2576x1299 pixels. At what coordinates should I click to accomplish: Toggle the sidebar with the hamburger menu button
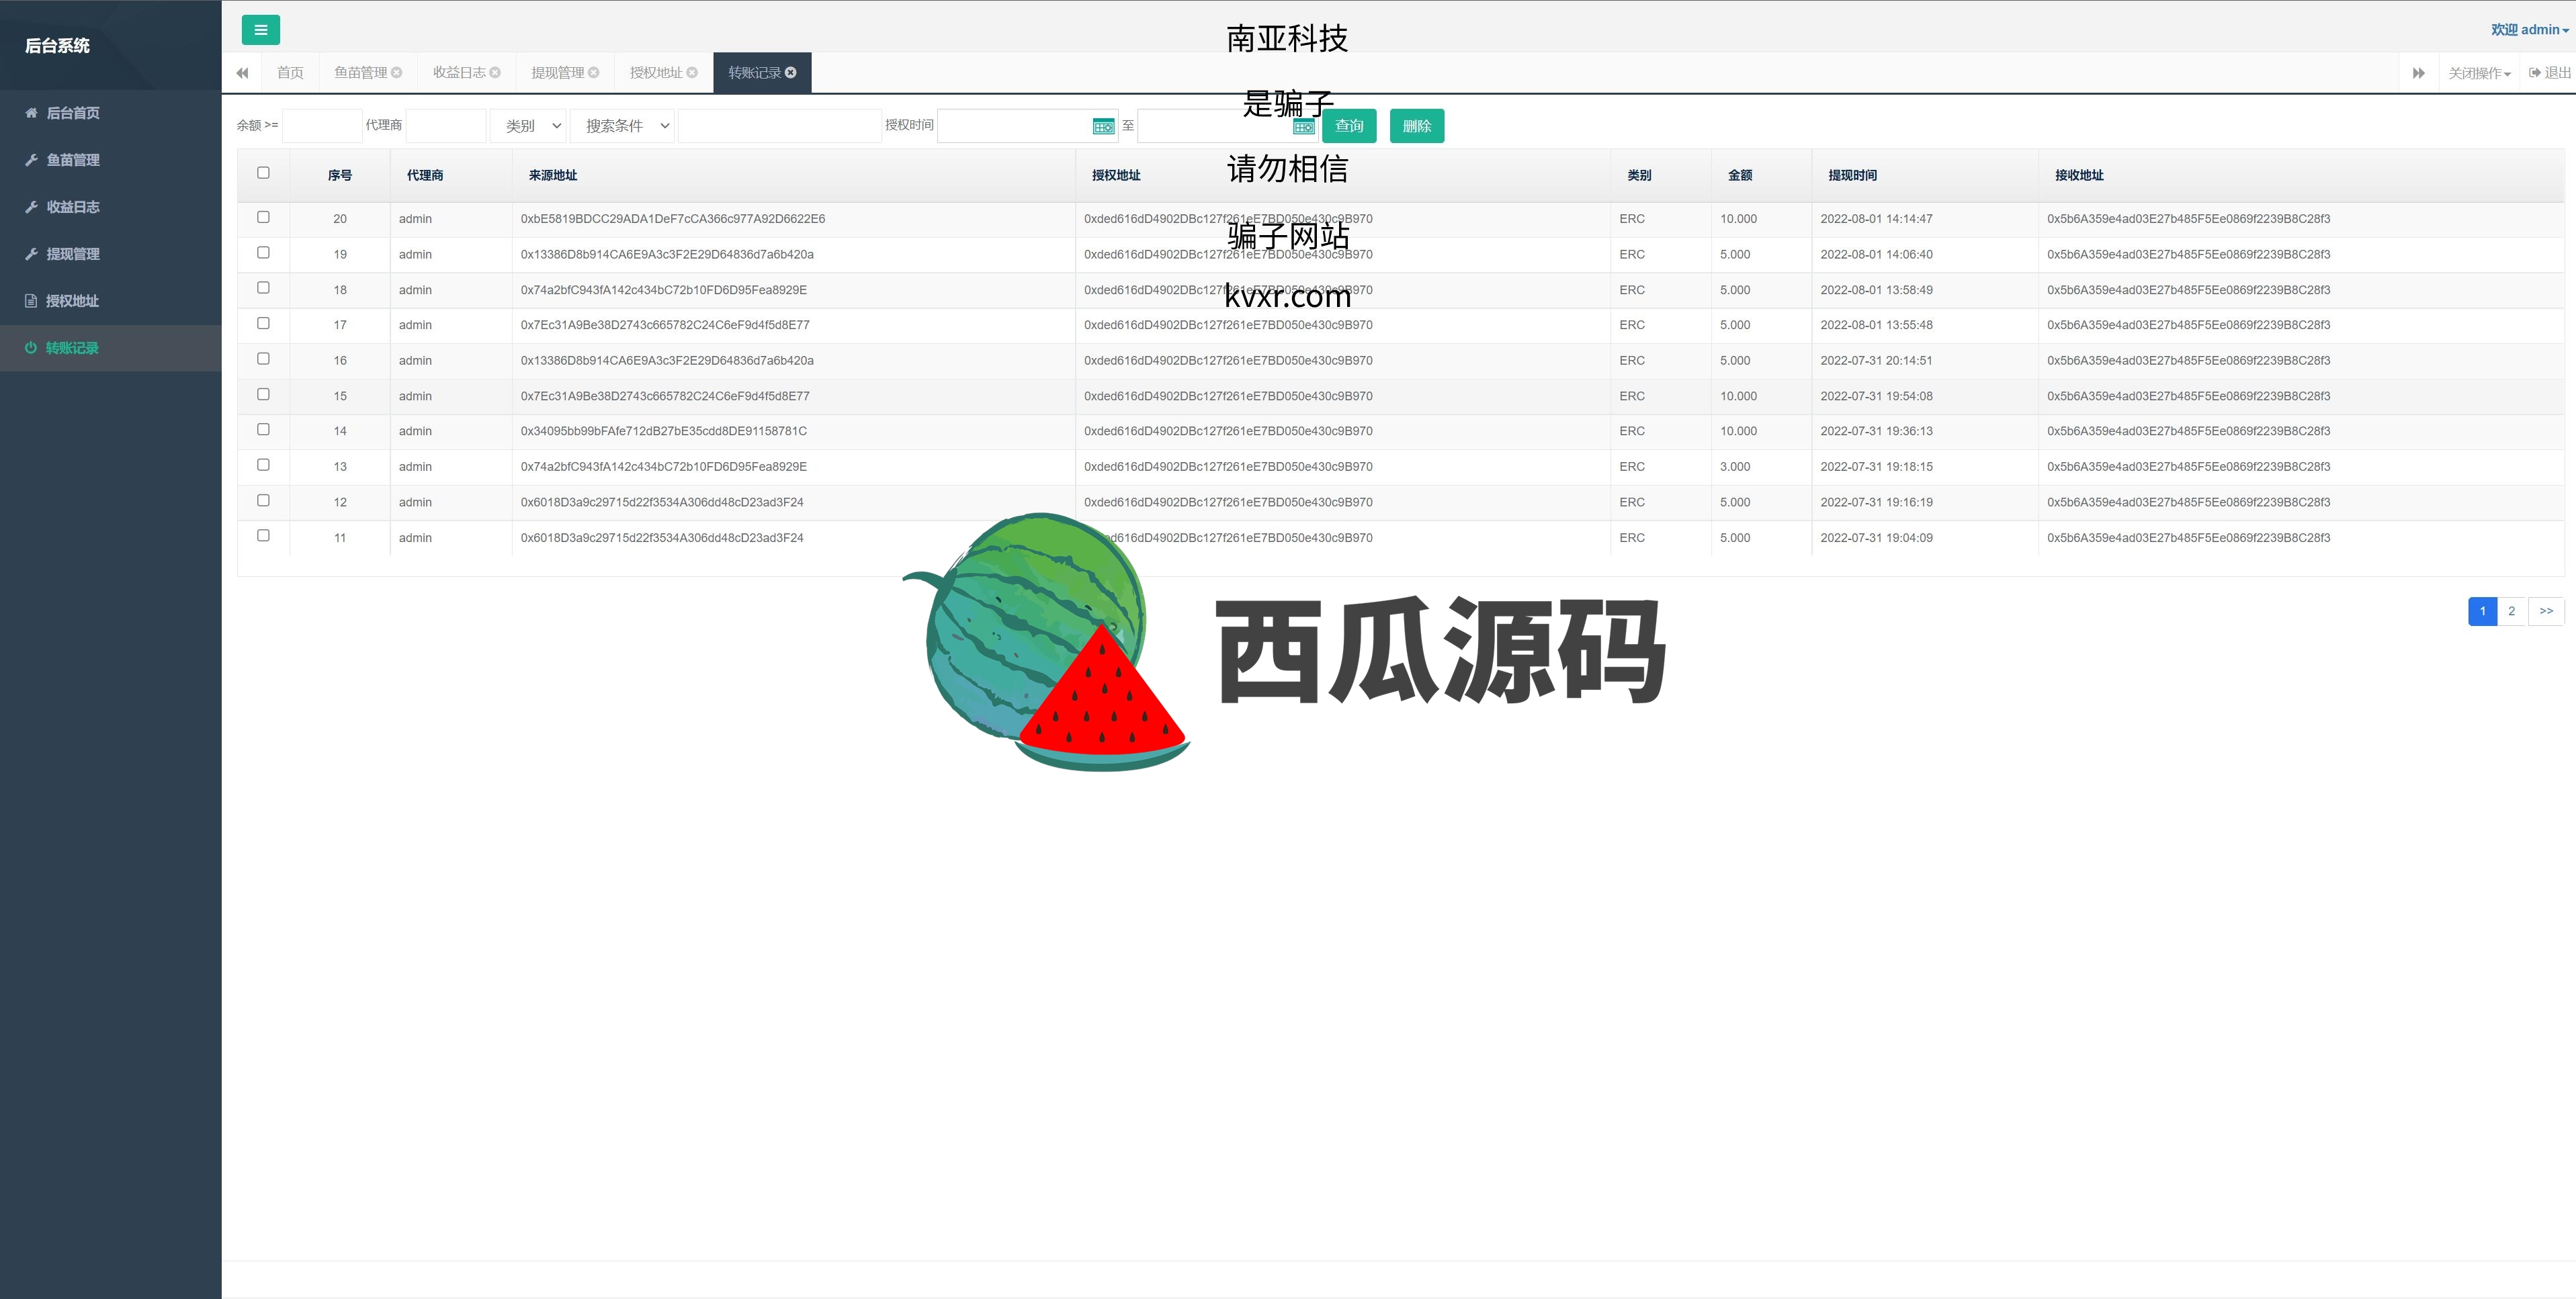pos(260,30)
